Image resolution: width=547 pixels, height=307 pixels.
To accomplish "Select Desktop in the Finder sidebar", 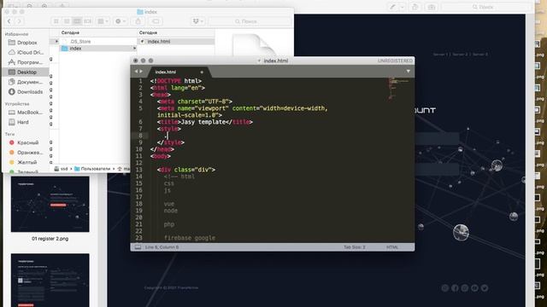I will pos(26,72).
